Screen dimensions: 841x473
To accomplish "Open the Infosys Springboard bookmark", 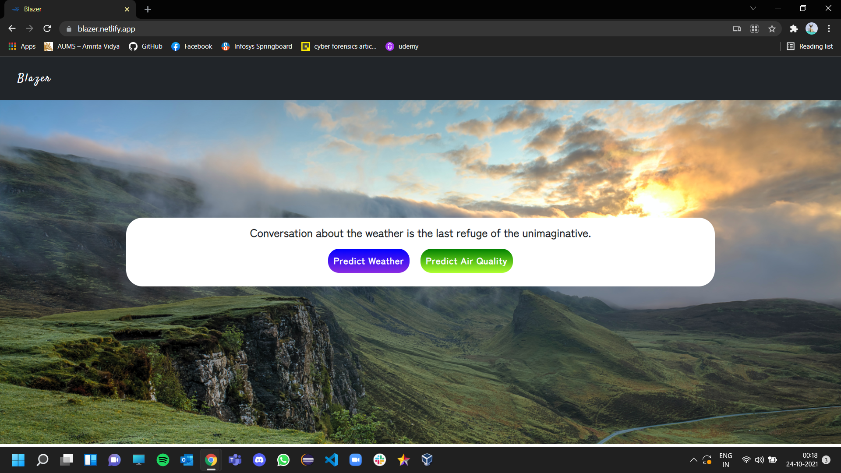I will tap(257, 46).
